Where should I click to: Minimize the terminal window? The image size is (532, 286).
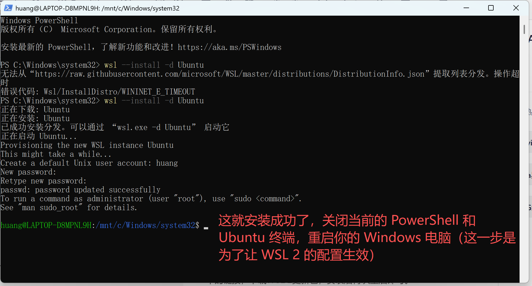click(x=466, y=8)
